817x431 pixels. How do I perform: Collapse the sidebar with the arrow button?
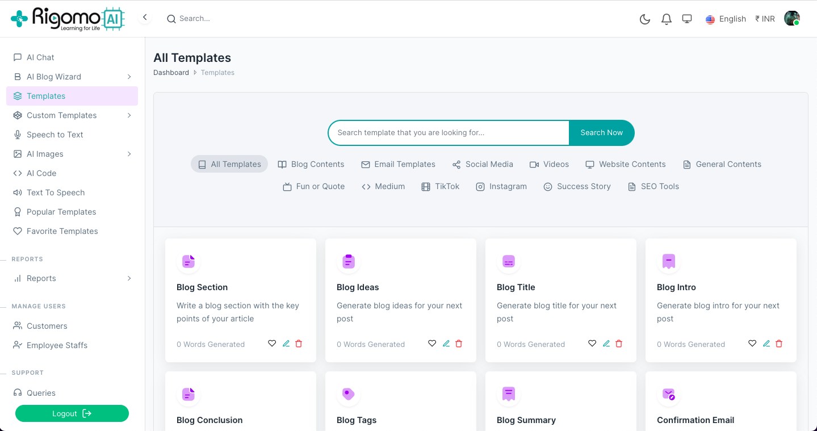coord(145,18)
